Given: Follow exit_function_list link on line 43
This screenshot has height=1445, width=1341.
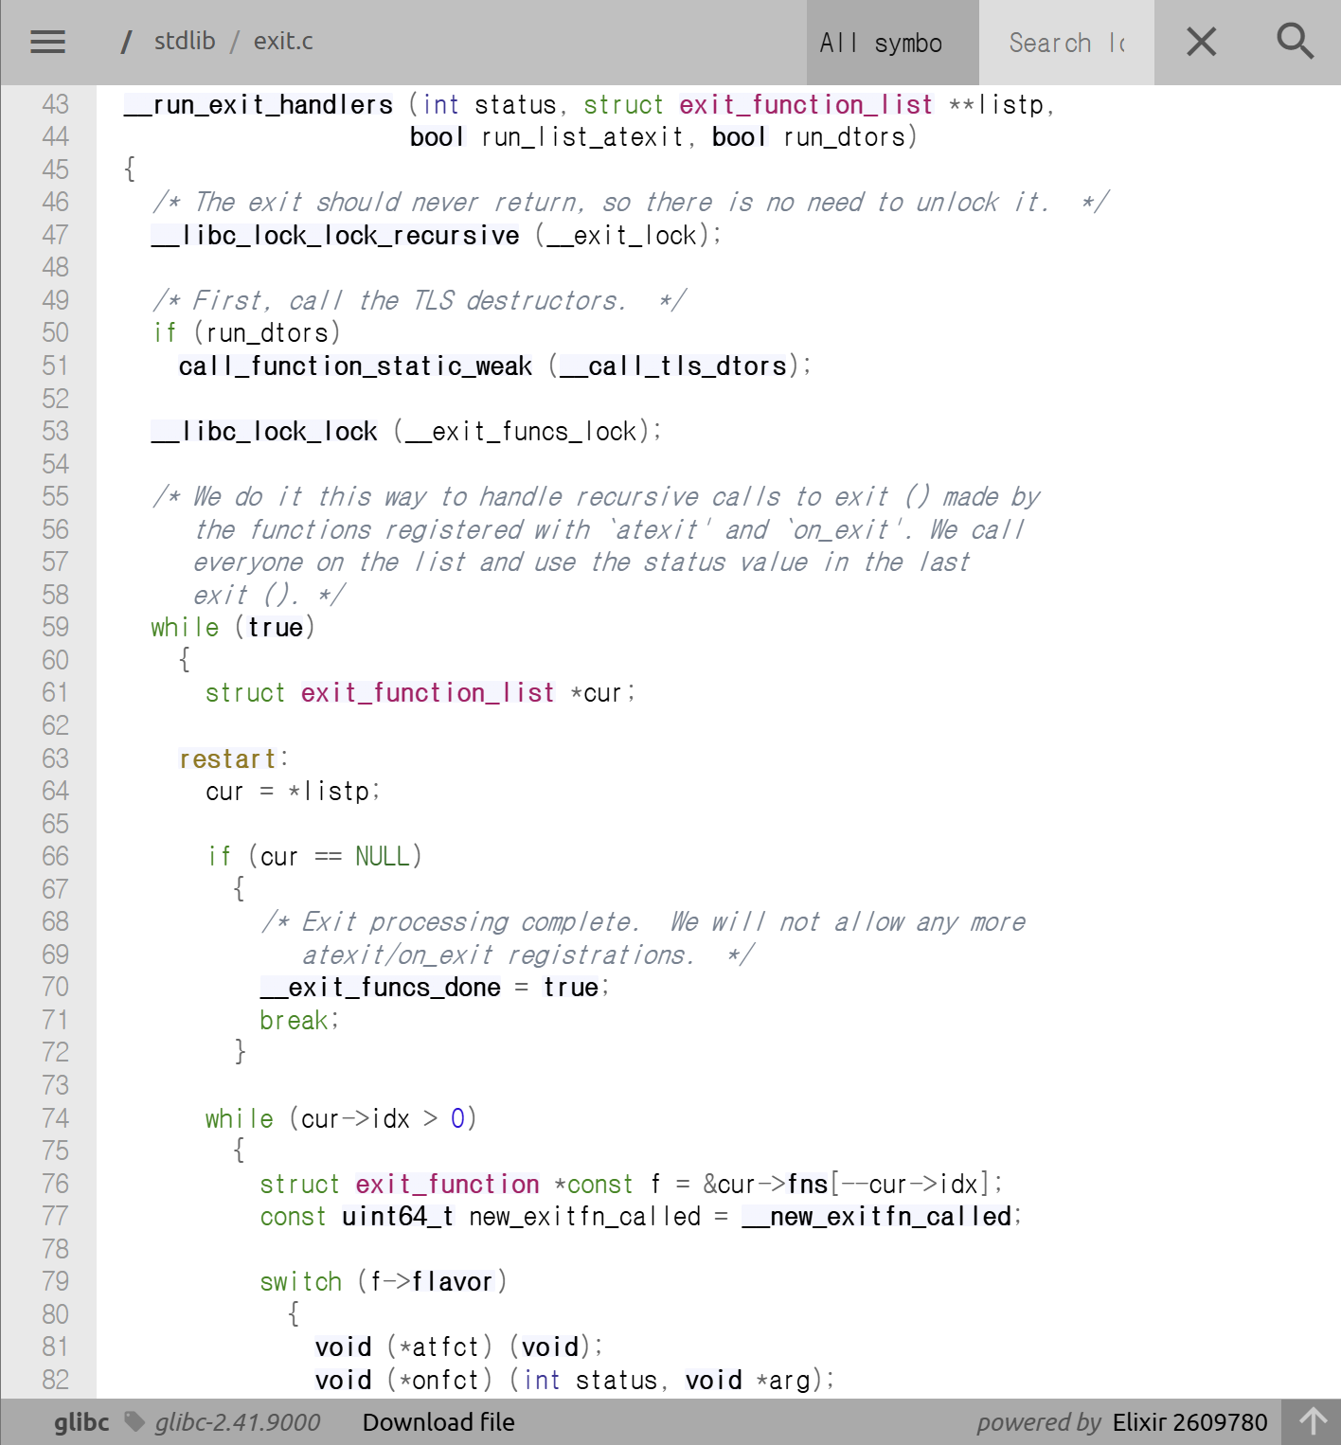Looking at the screenshot, I should click(x=806, y=104).
